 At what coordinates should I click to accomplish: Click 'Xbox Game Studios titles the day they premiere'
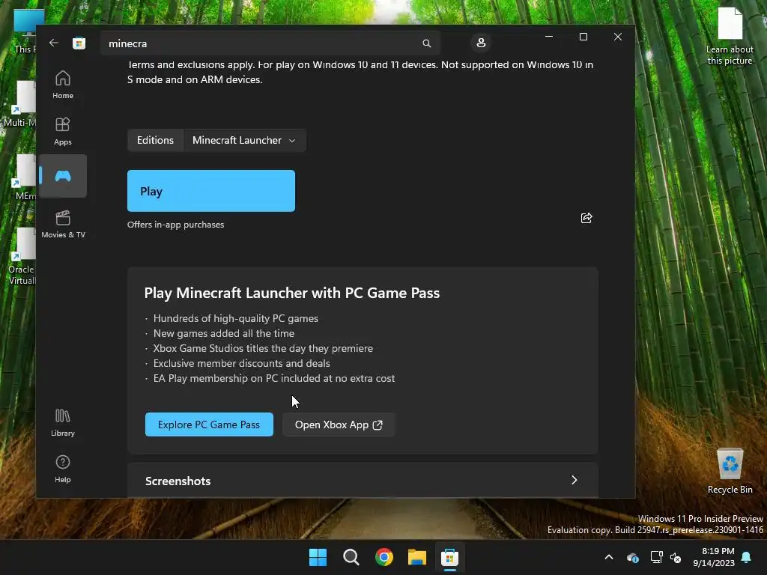coord(263,349)
